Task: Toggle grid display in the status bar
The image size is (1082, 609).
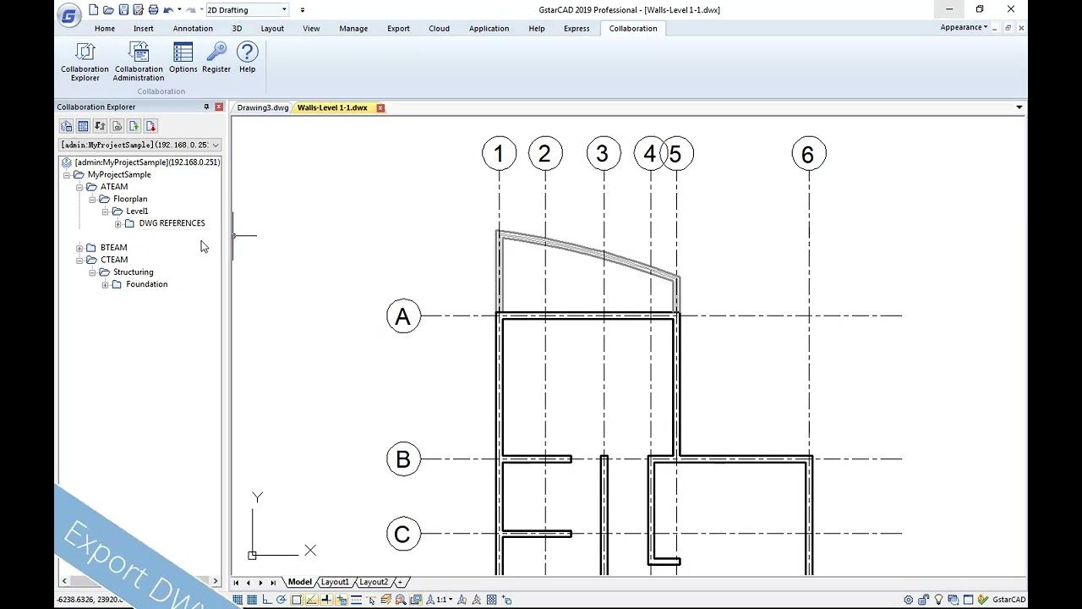Action: 252,600
